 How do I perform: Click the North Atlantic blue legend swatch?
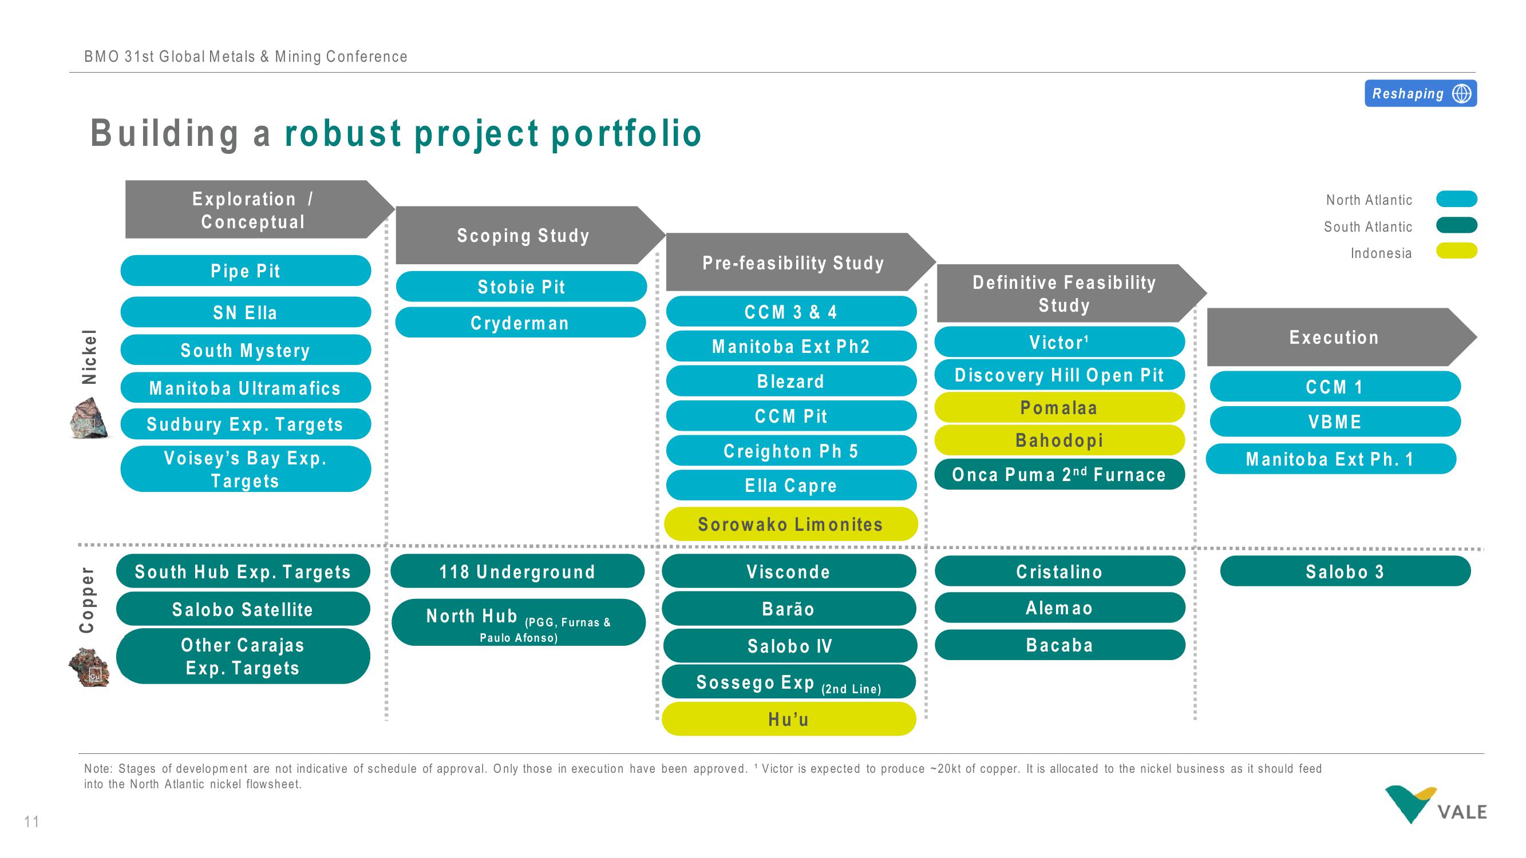1456,199
